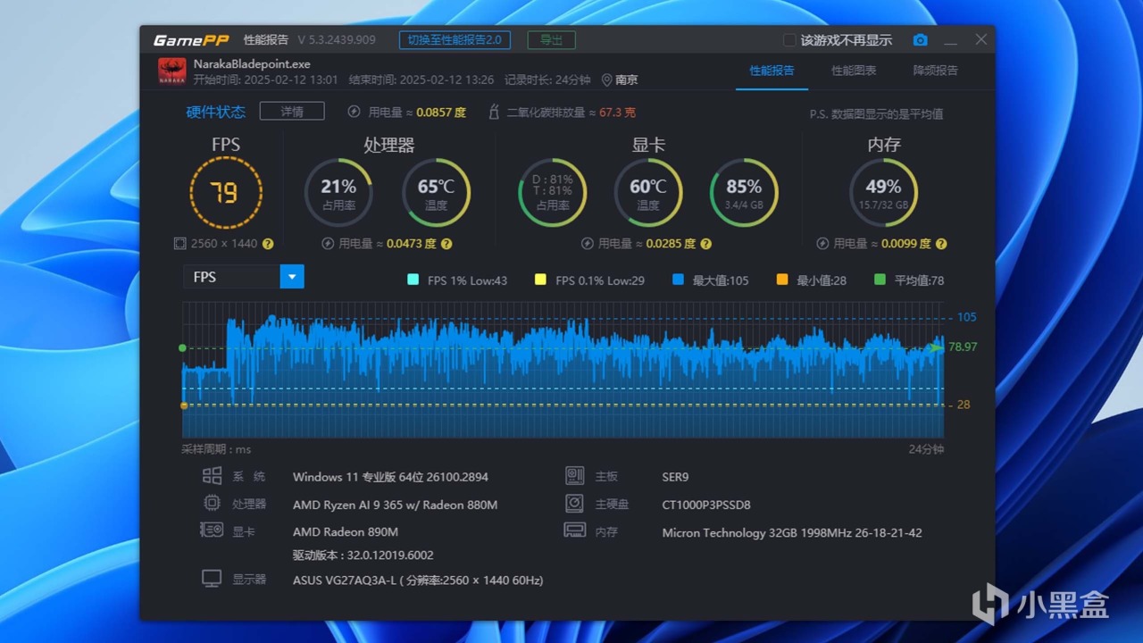Screen dimensions: 1143x643
Task: Click the lightning icon under 显卡 gauges
Action: click(x=587, y=244)
